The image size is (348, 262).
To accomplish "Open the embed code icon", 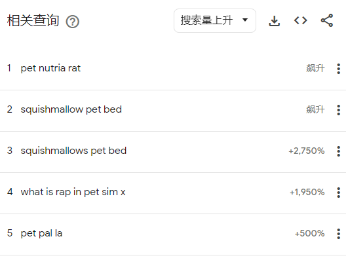I will tap(301, 20).
